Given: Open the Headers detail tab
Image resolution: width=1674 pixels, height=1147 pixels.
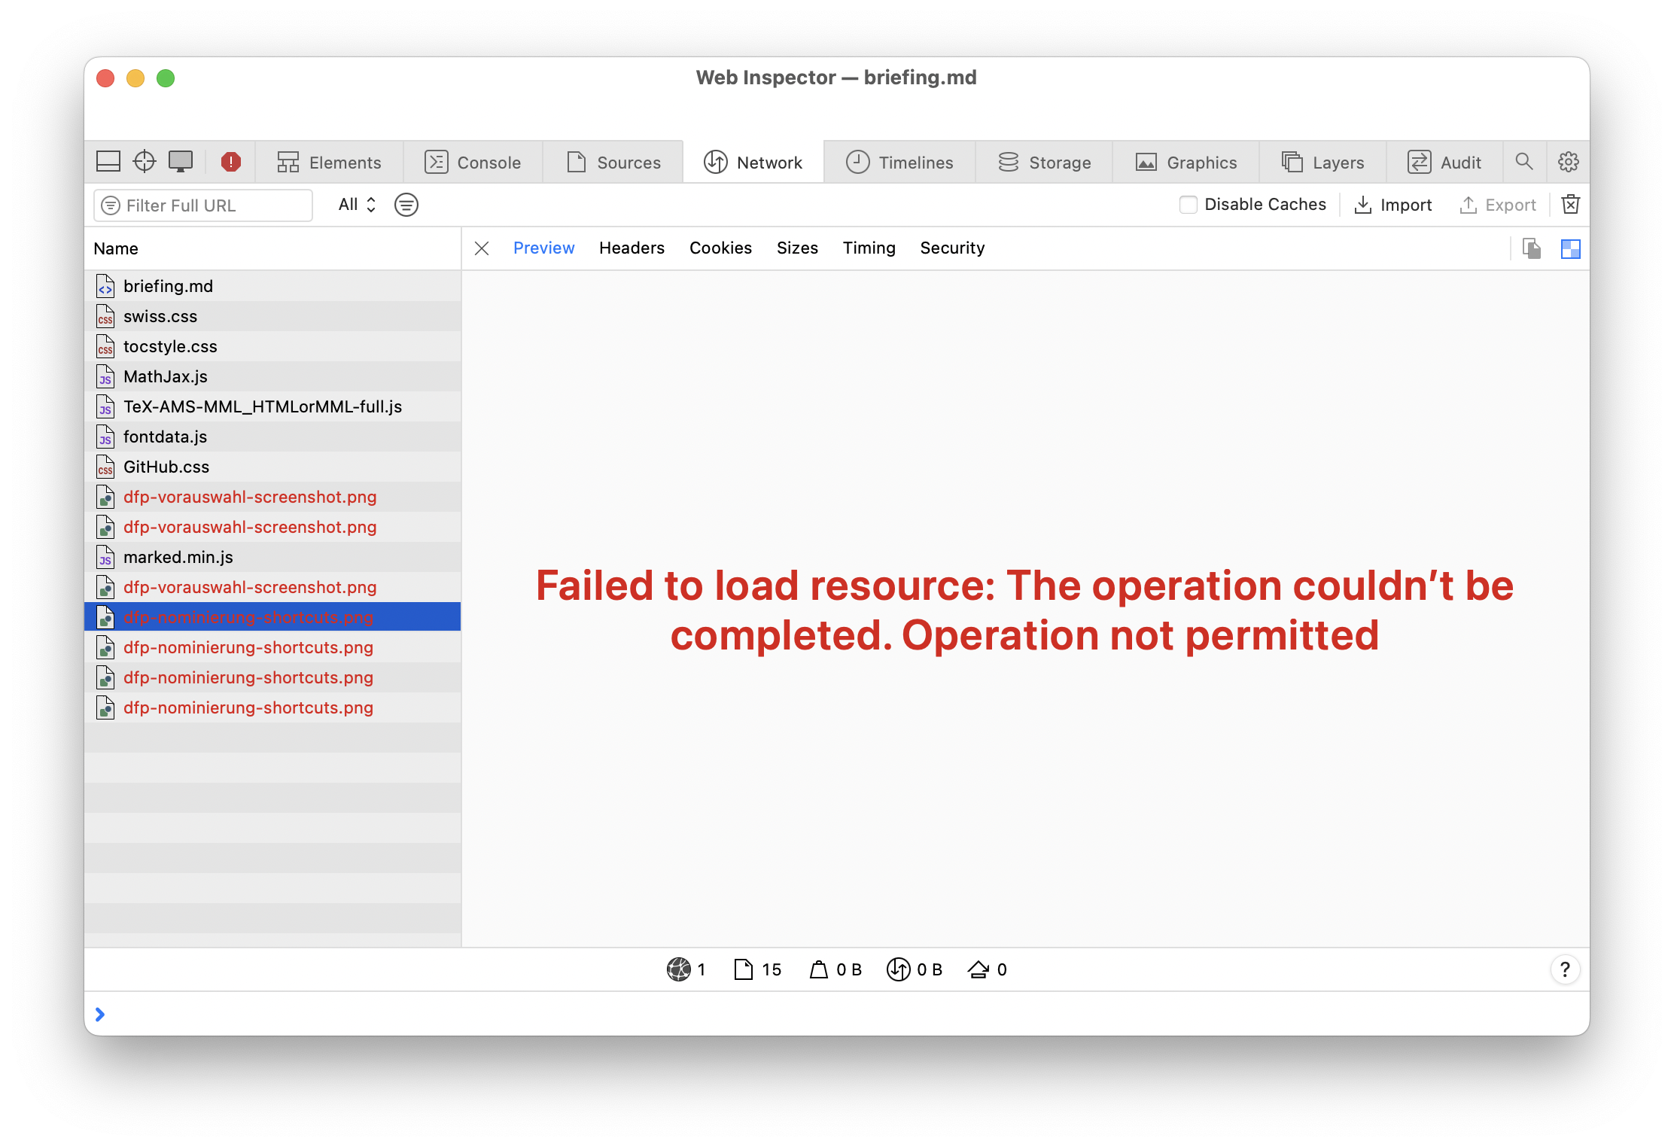Looking at the screenshot, I should (632, 248).
